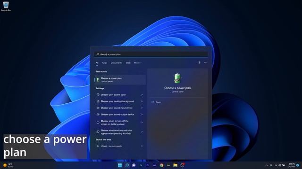The height and width of the screenshot is (169, 302).
Task: Open the Chat app in taskbar
Action: [x=134, y=165]
